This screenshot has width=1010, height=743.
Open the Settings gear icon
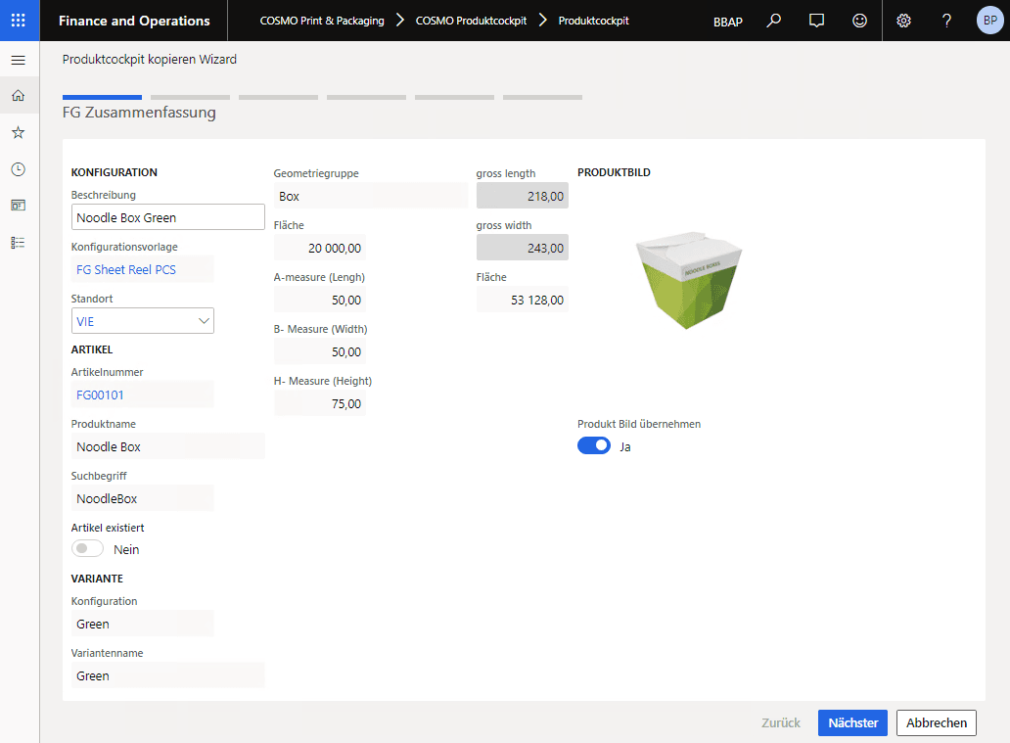(903, 21)
